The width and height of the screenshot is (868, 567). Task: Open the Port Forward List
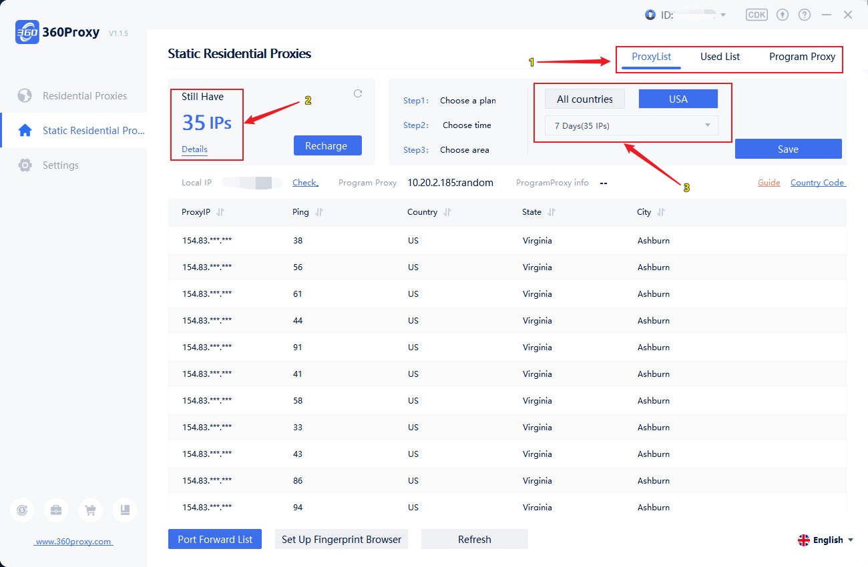tap(215, 540)
